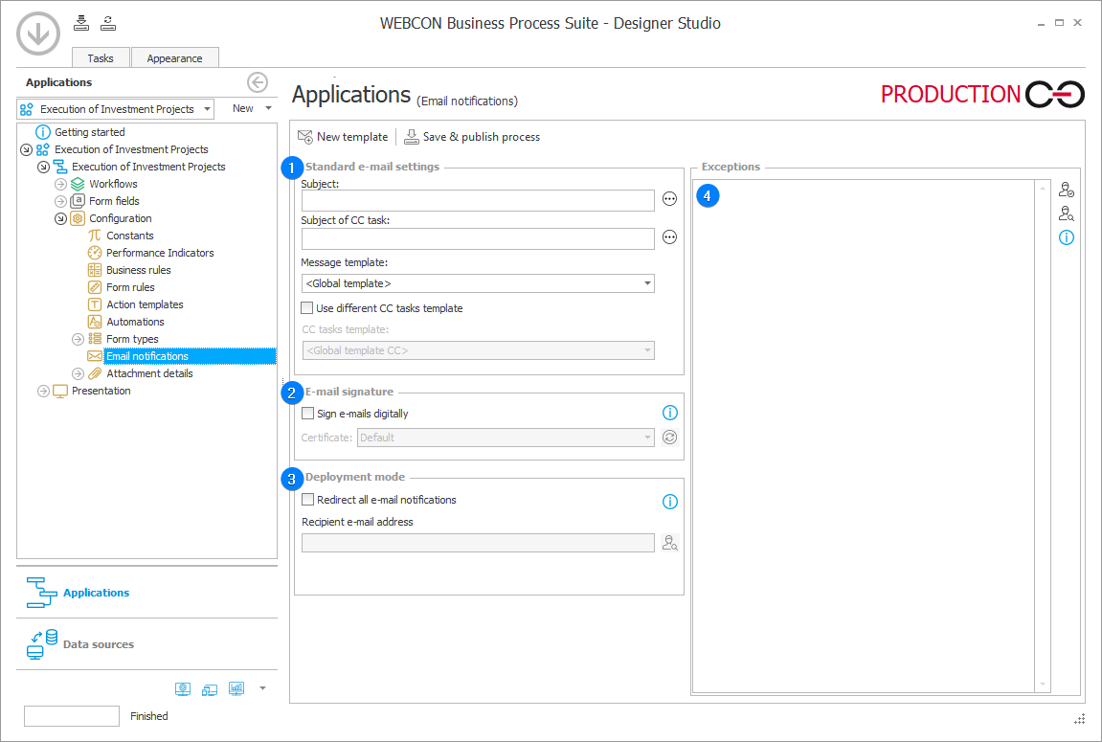Open the Subject of CC task ellipsis button
Image resolution: width=1102 pixels, height=742 pixels.
coord(670,237)
